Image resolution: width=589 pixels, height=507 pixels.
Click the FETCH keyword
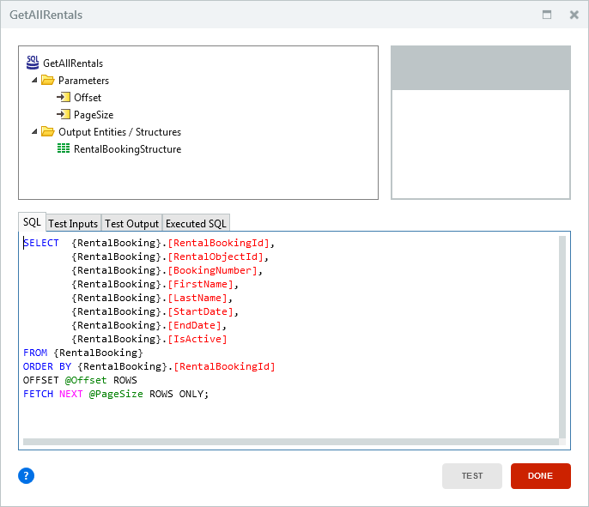[38, 394]
